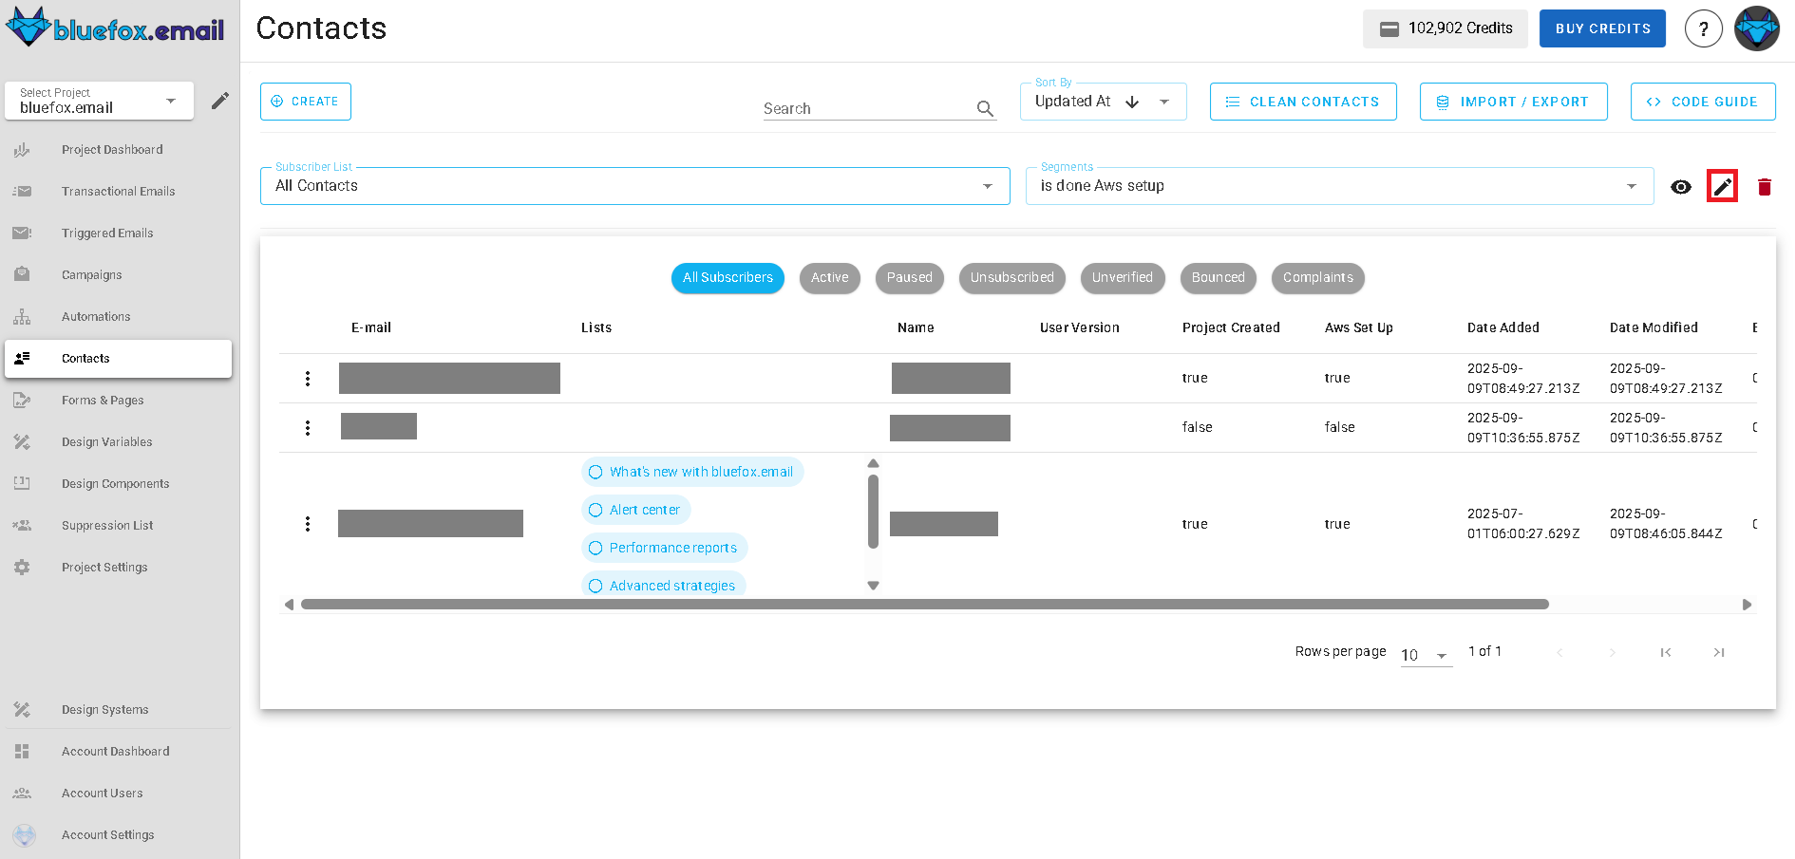This screenshot has height=859, width=1795.
Task: Click the edit pencil next to project selector
Action: click(x=219, y=100)
